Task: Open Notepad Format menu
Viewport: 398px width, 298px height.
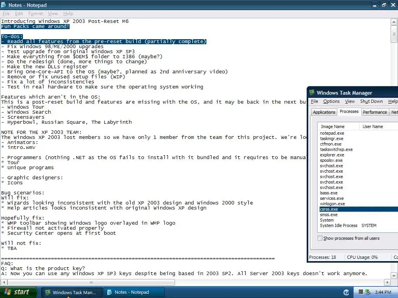Action: pyautogui.click(x=35, y=14)
